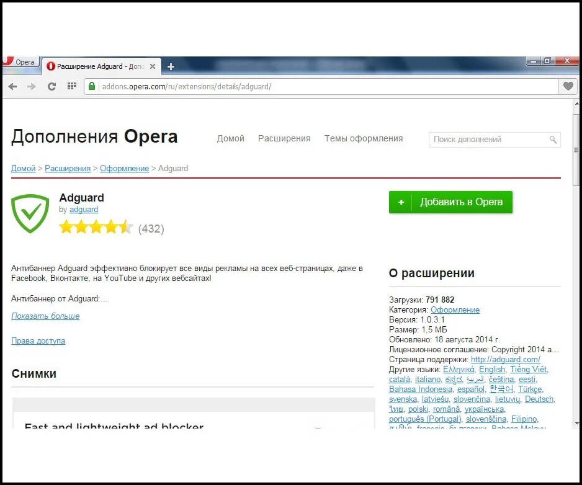Open the http://adguard.com/ support link

click(x=506, y=360)
